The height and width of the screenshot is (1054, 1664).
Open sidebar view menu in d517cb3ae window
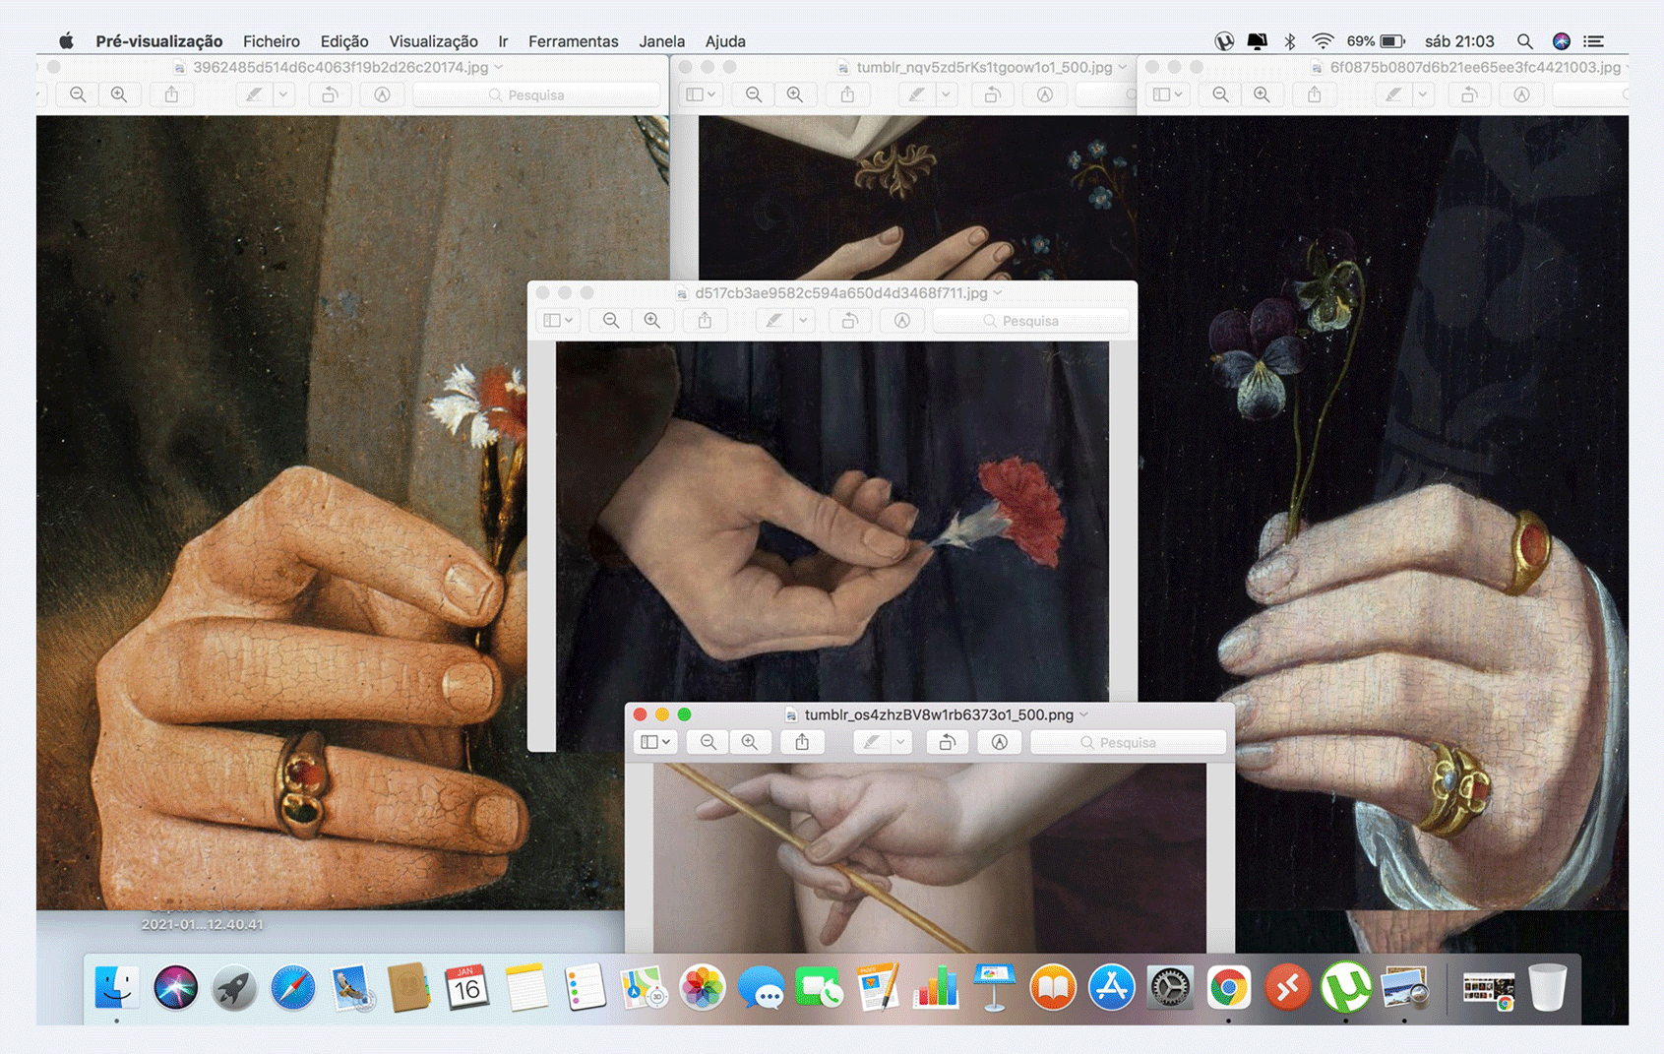558,321
